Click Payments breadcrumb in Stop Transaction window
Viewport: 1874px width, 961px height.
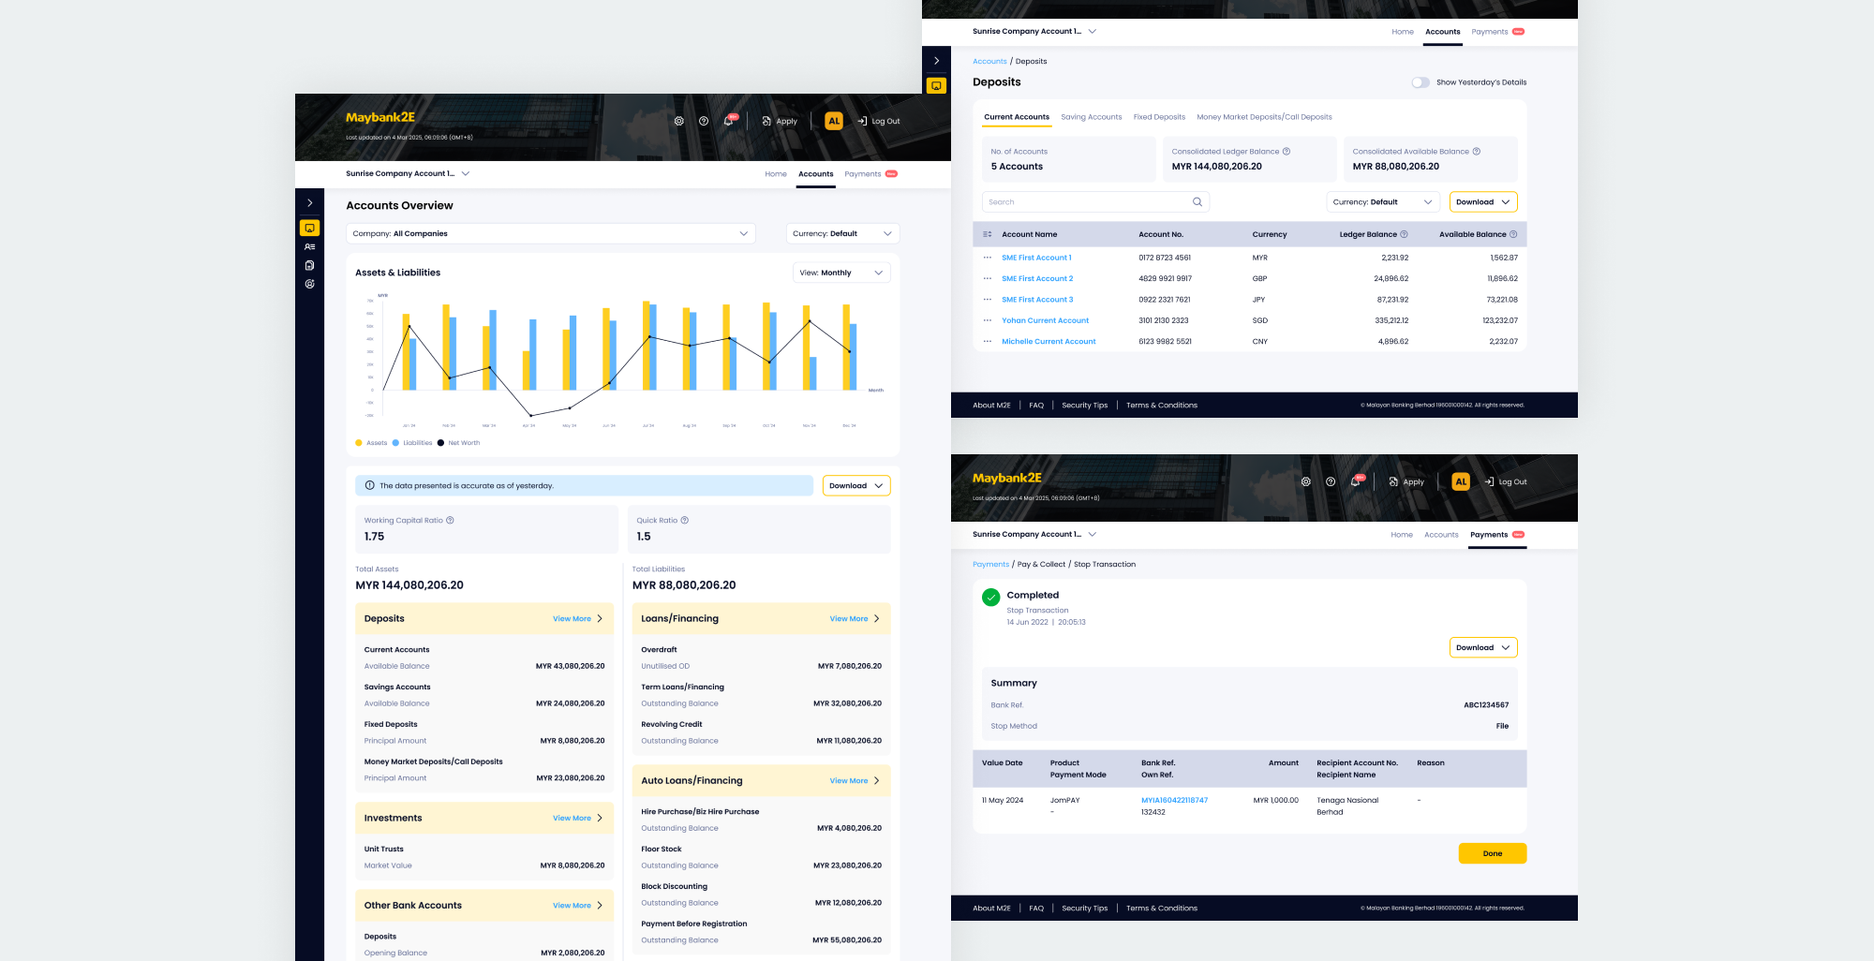(x=990, y=564)
